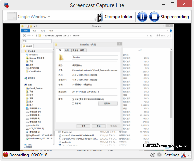Select Dropbox in the navigation pane
194x161 pixels.
(32, 55)
